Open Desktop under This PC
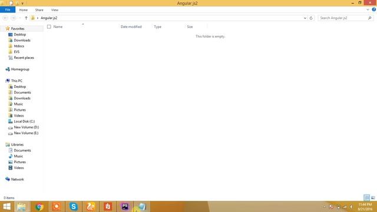Image resolution: width=377 pixels, height=212 pixels. point(19,87)
